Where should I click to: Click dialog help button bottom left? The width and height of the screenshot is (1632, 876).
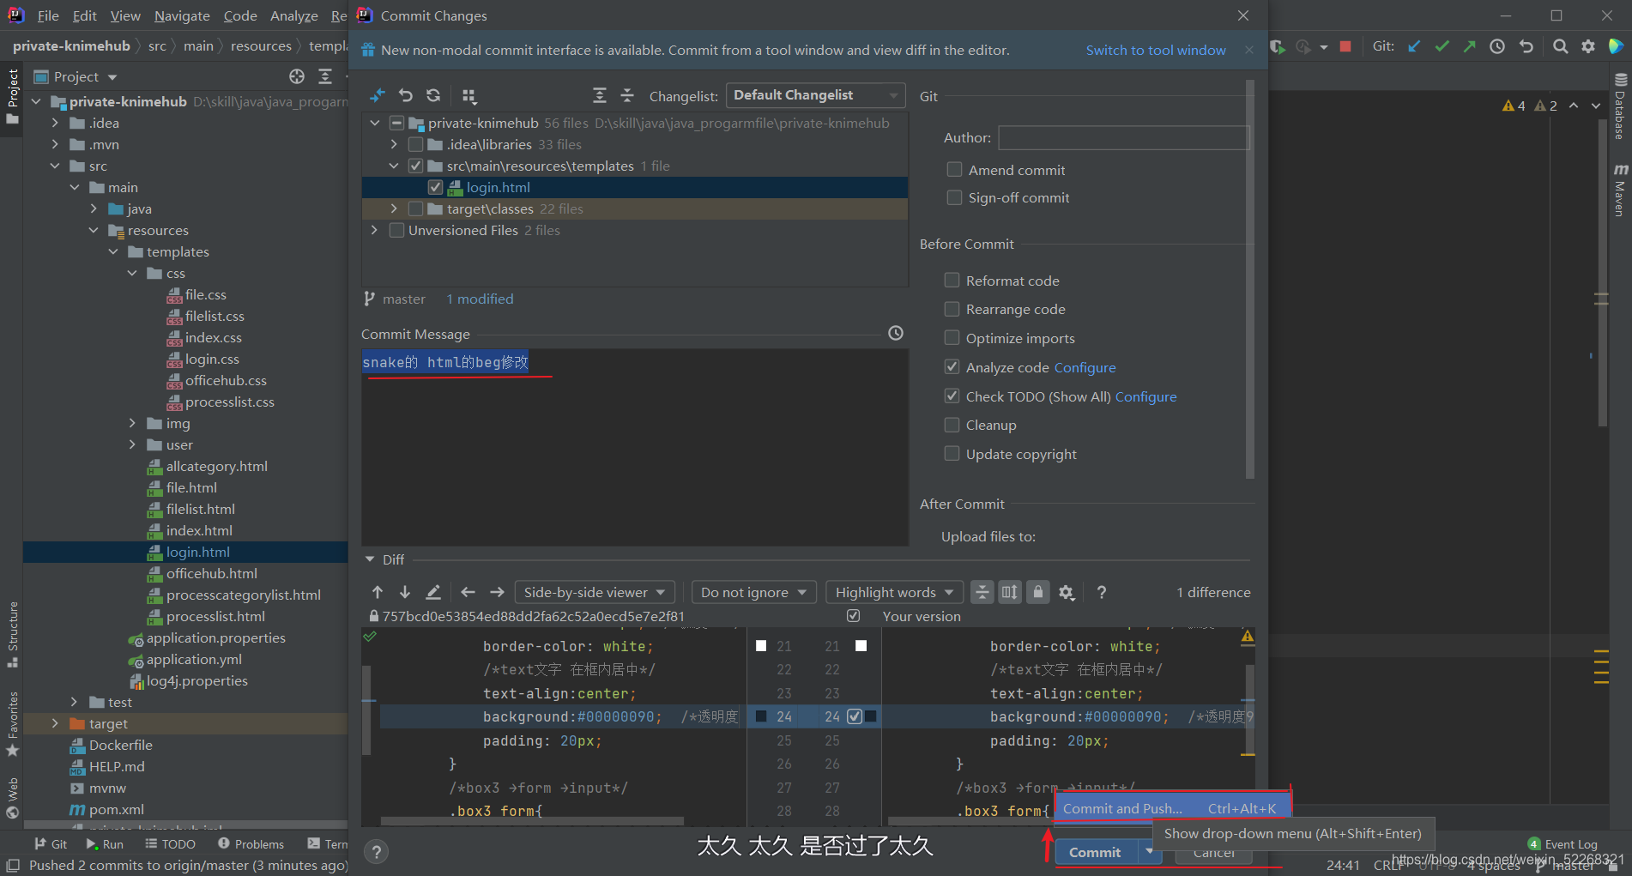(x=376, y=851)
